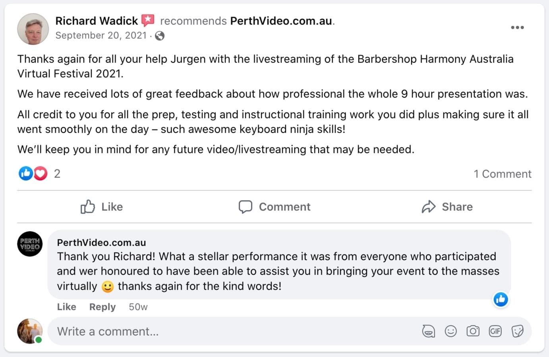Click the September 20, 2021 post date
Screen dimensions: 549x357
(x=101, y=35)
